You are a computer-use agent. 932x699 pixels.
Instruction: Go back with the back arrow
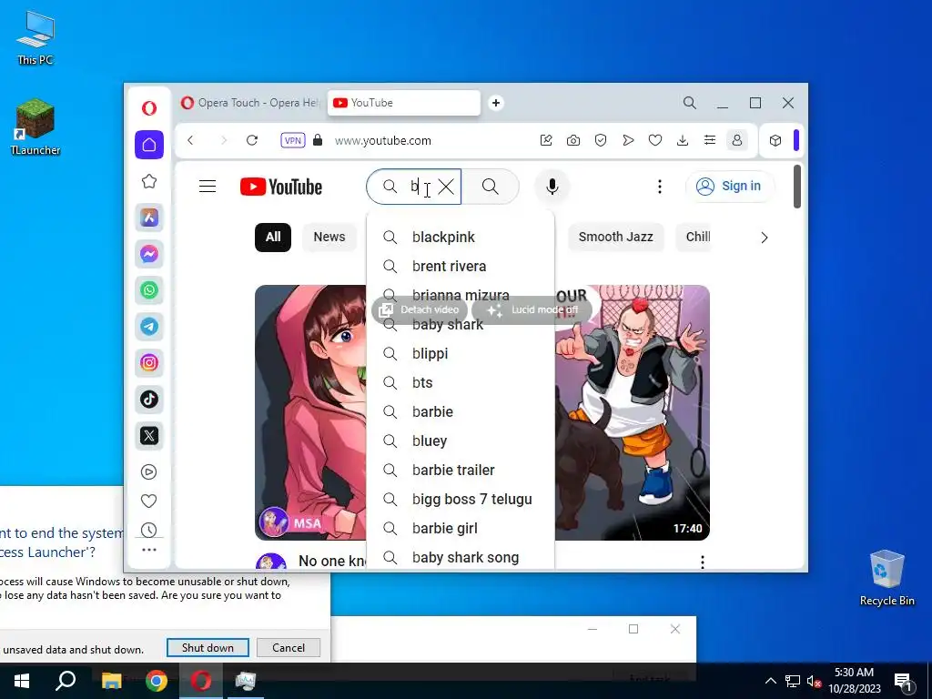click(190, 140)
